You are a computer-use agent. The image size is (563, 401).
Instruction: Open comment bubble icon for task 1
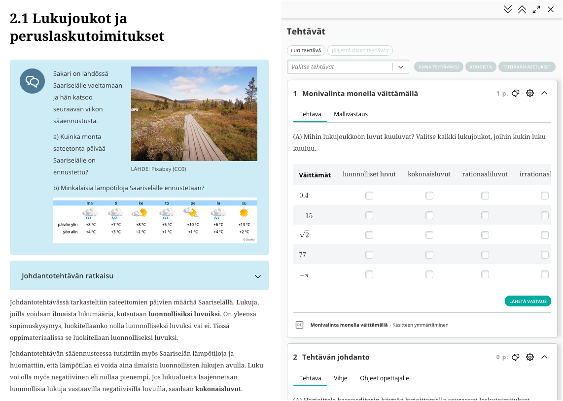(516, 93)
